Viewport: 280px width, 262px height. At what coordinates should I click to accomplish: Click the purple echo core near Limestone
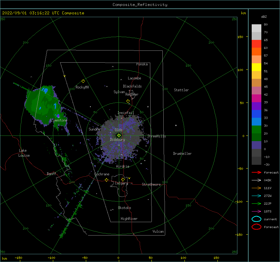tap(58, 116)
